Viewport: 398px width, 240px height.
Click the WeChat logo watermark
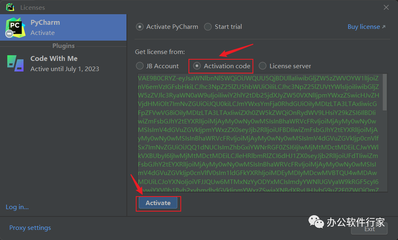[x=317, y=222]
